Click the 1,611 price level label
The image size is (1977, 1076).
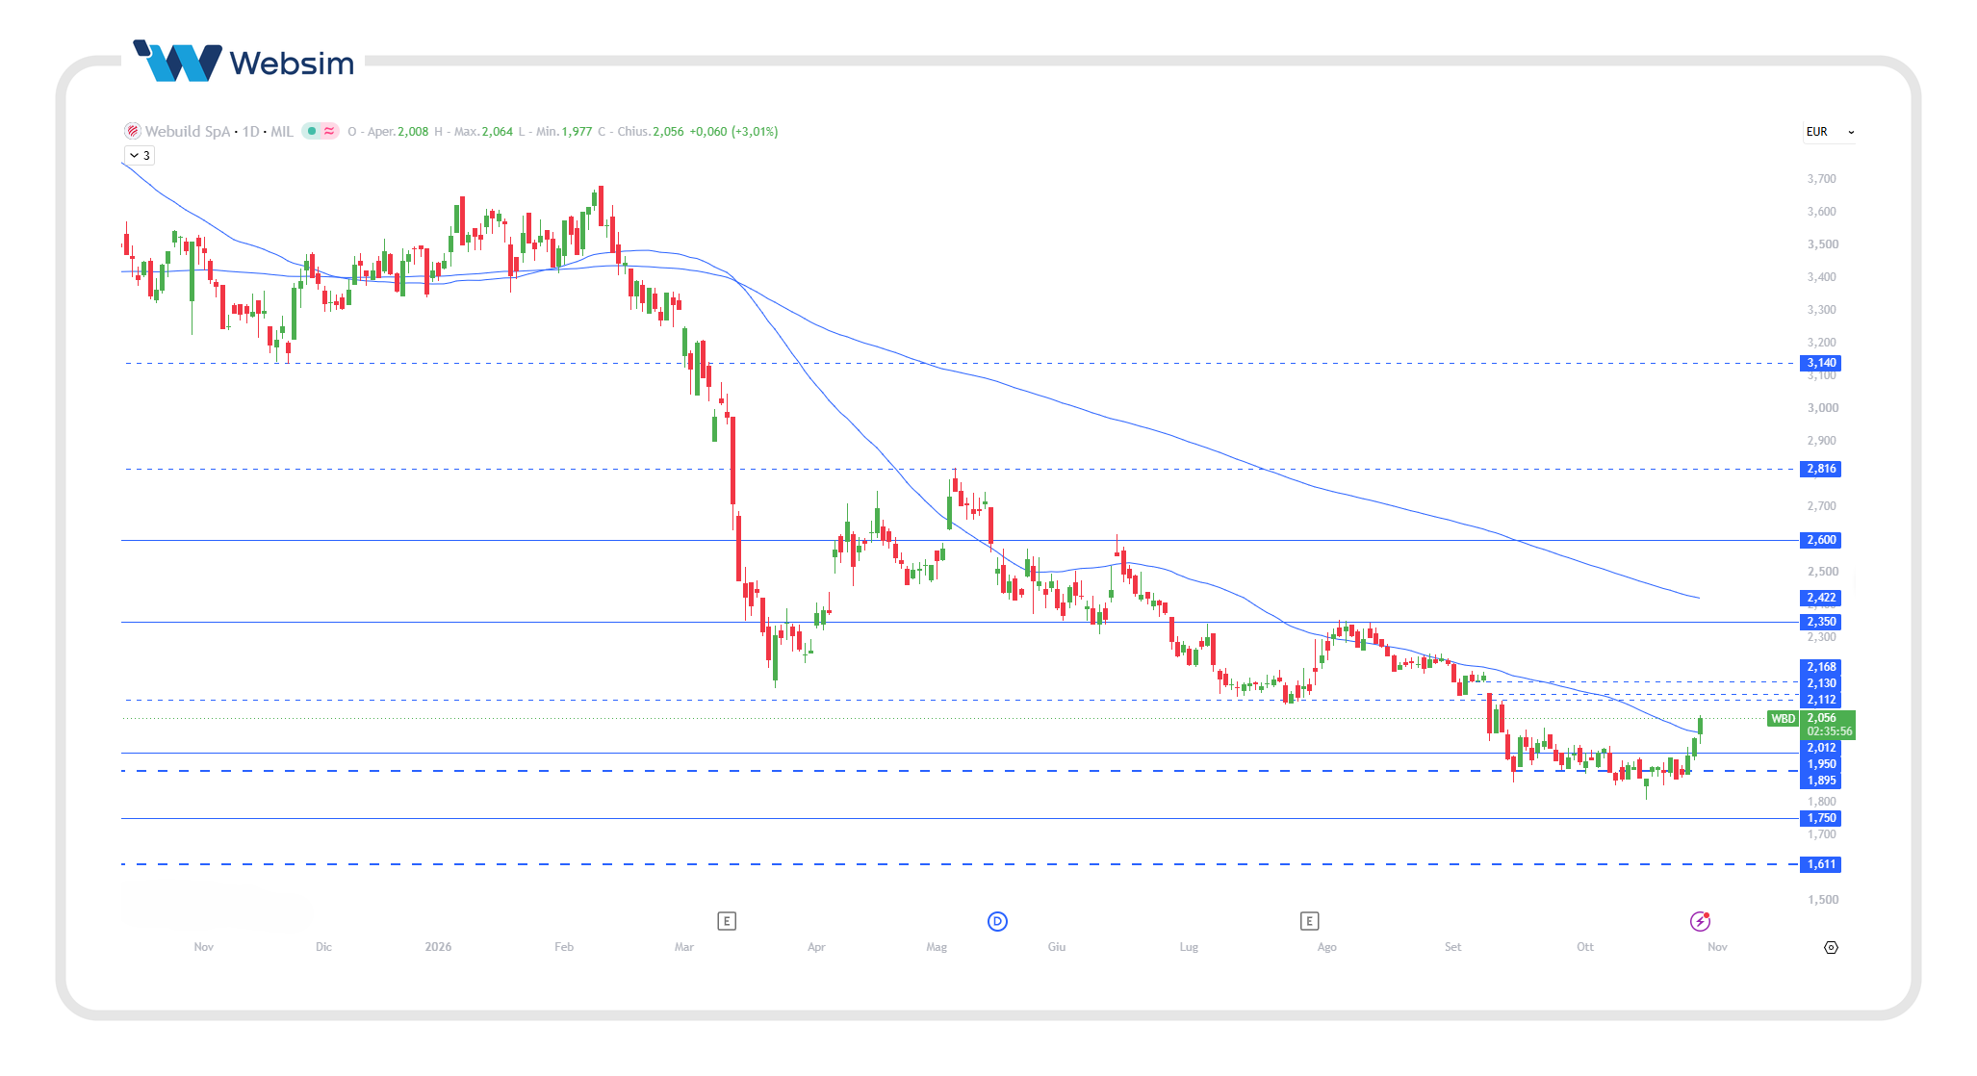[x=1820, y=864]
